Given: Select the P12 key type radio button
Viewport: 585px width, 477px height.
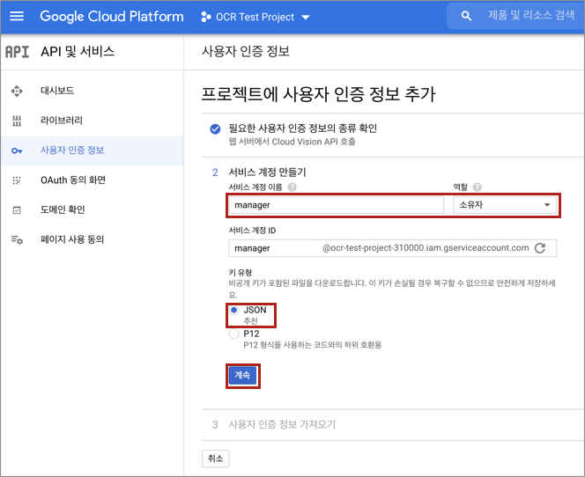Looking at the screenshot, I should tap(234, 334).
